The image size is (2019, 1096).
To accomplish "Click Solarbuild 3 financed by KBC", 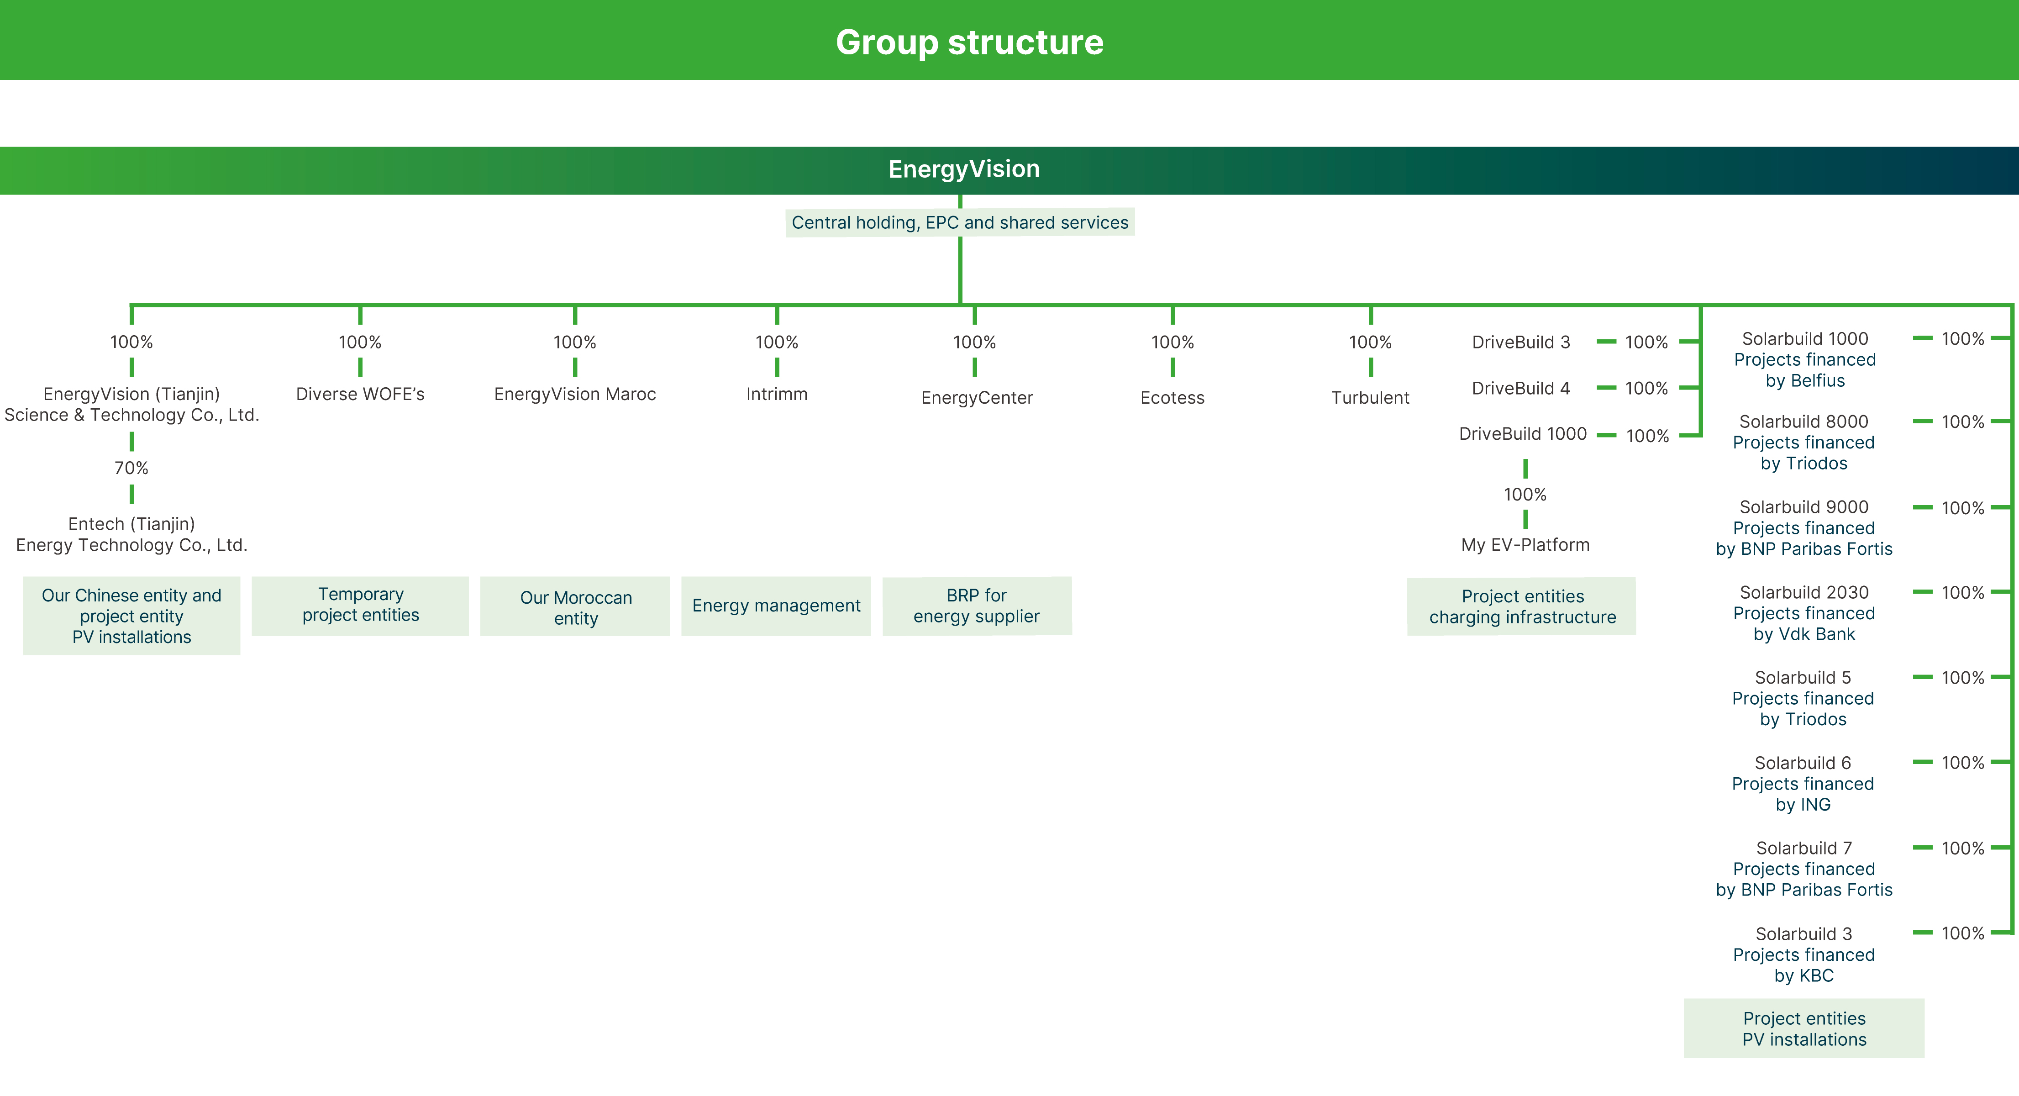I will (x=1803, y=955).
